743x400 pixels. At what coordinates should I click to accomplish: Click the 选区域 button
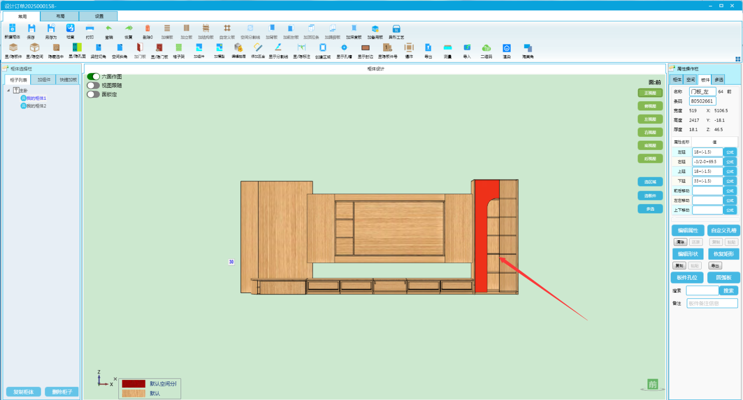(x=650, y=182)
